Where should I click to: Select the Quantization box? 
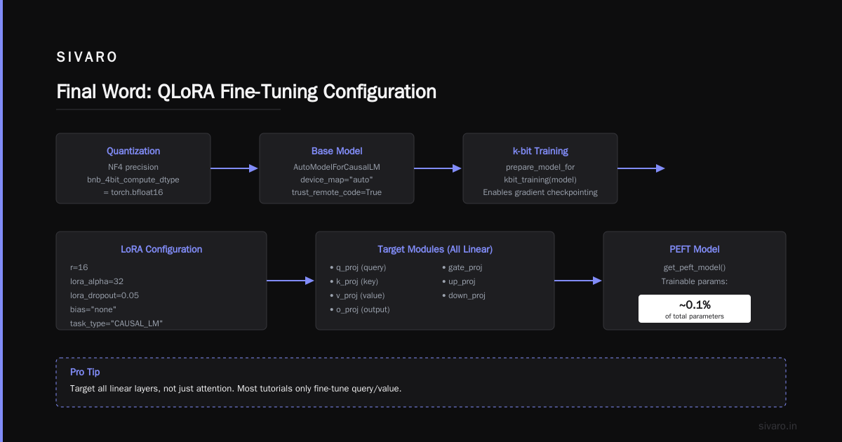pos(133,168)
